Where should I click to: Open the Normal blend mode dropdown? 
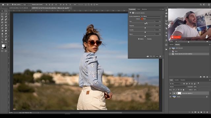(178, 87)
